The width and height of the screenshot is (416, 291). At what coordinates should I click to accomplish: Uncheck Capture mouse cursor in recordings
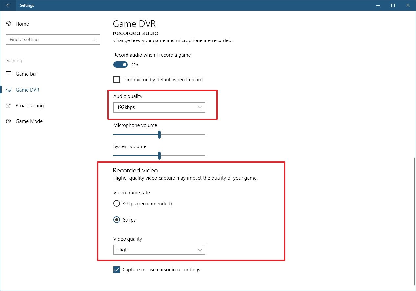117,270
